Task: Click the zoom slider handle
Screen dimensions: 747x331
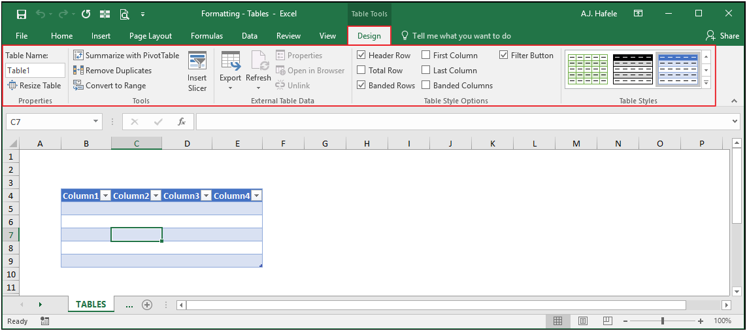Action: coord(663,321)
